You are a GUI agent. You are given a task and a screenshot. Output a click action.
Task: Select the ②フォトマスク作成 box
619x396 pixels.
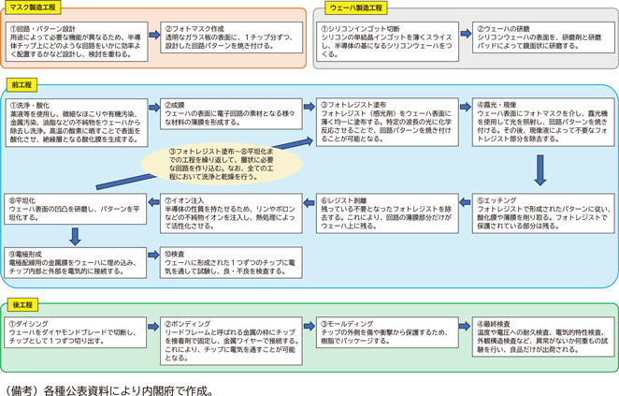pyautogui.click(x=232, y=37)
